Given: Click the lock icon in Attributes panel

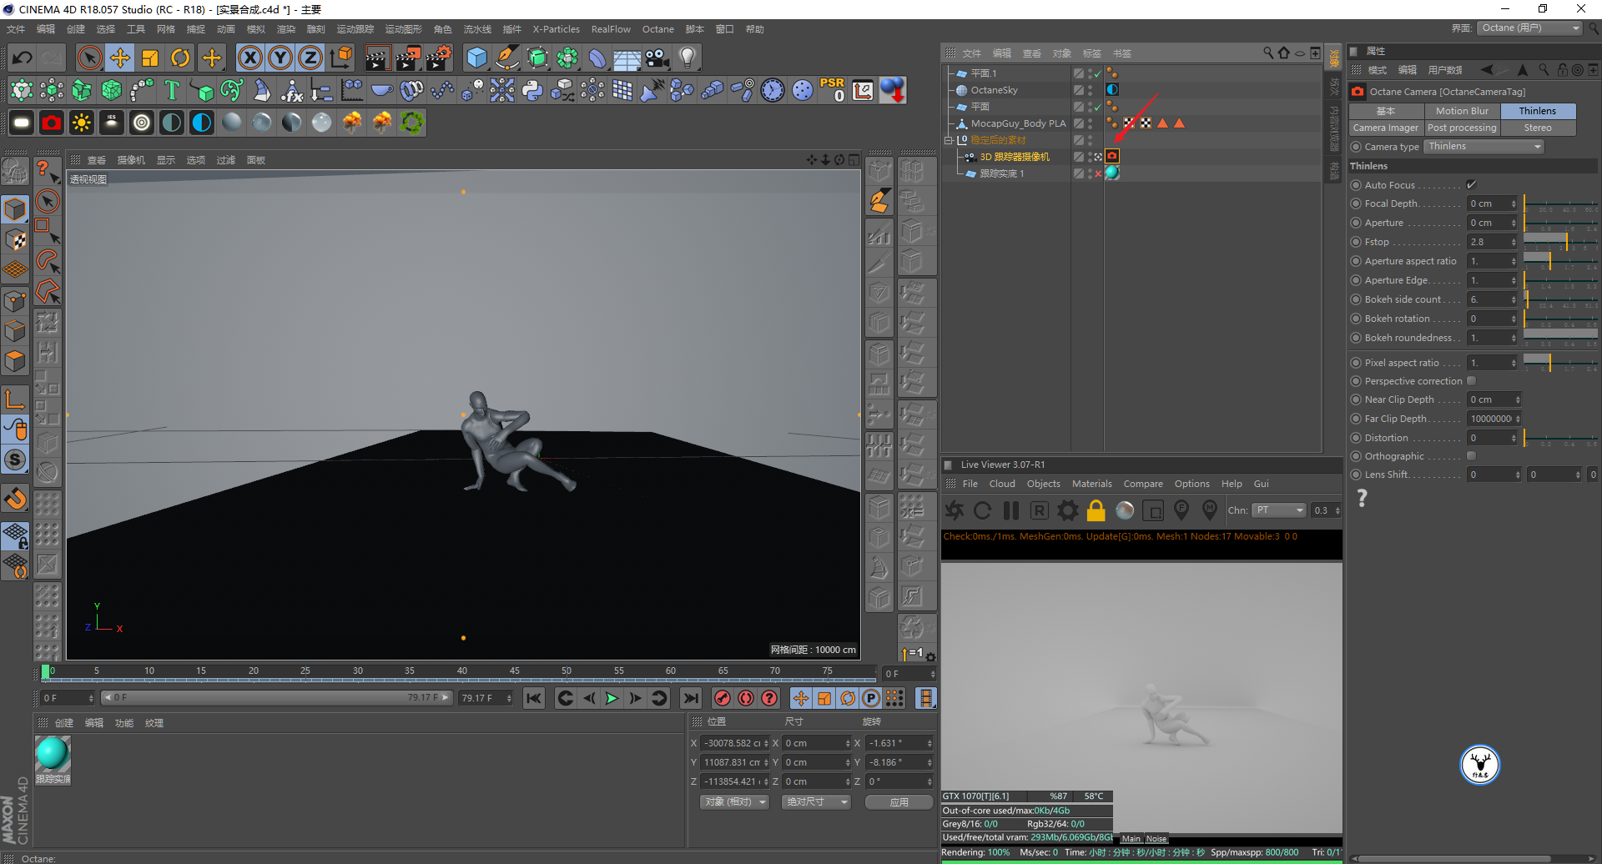Looking at the screenshot, I should click(1562, 70).
